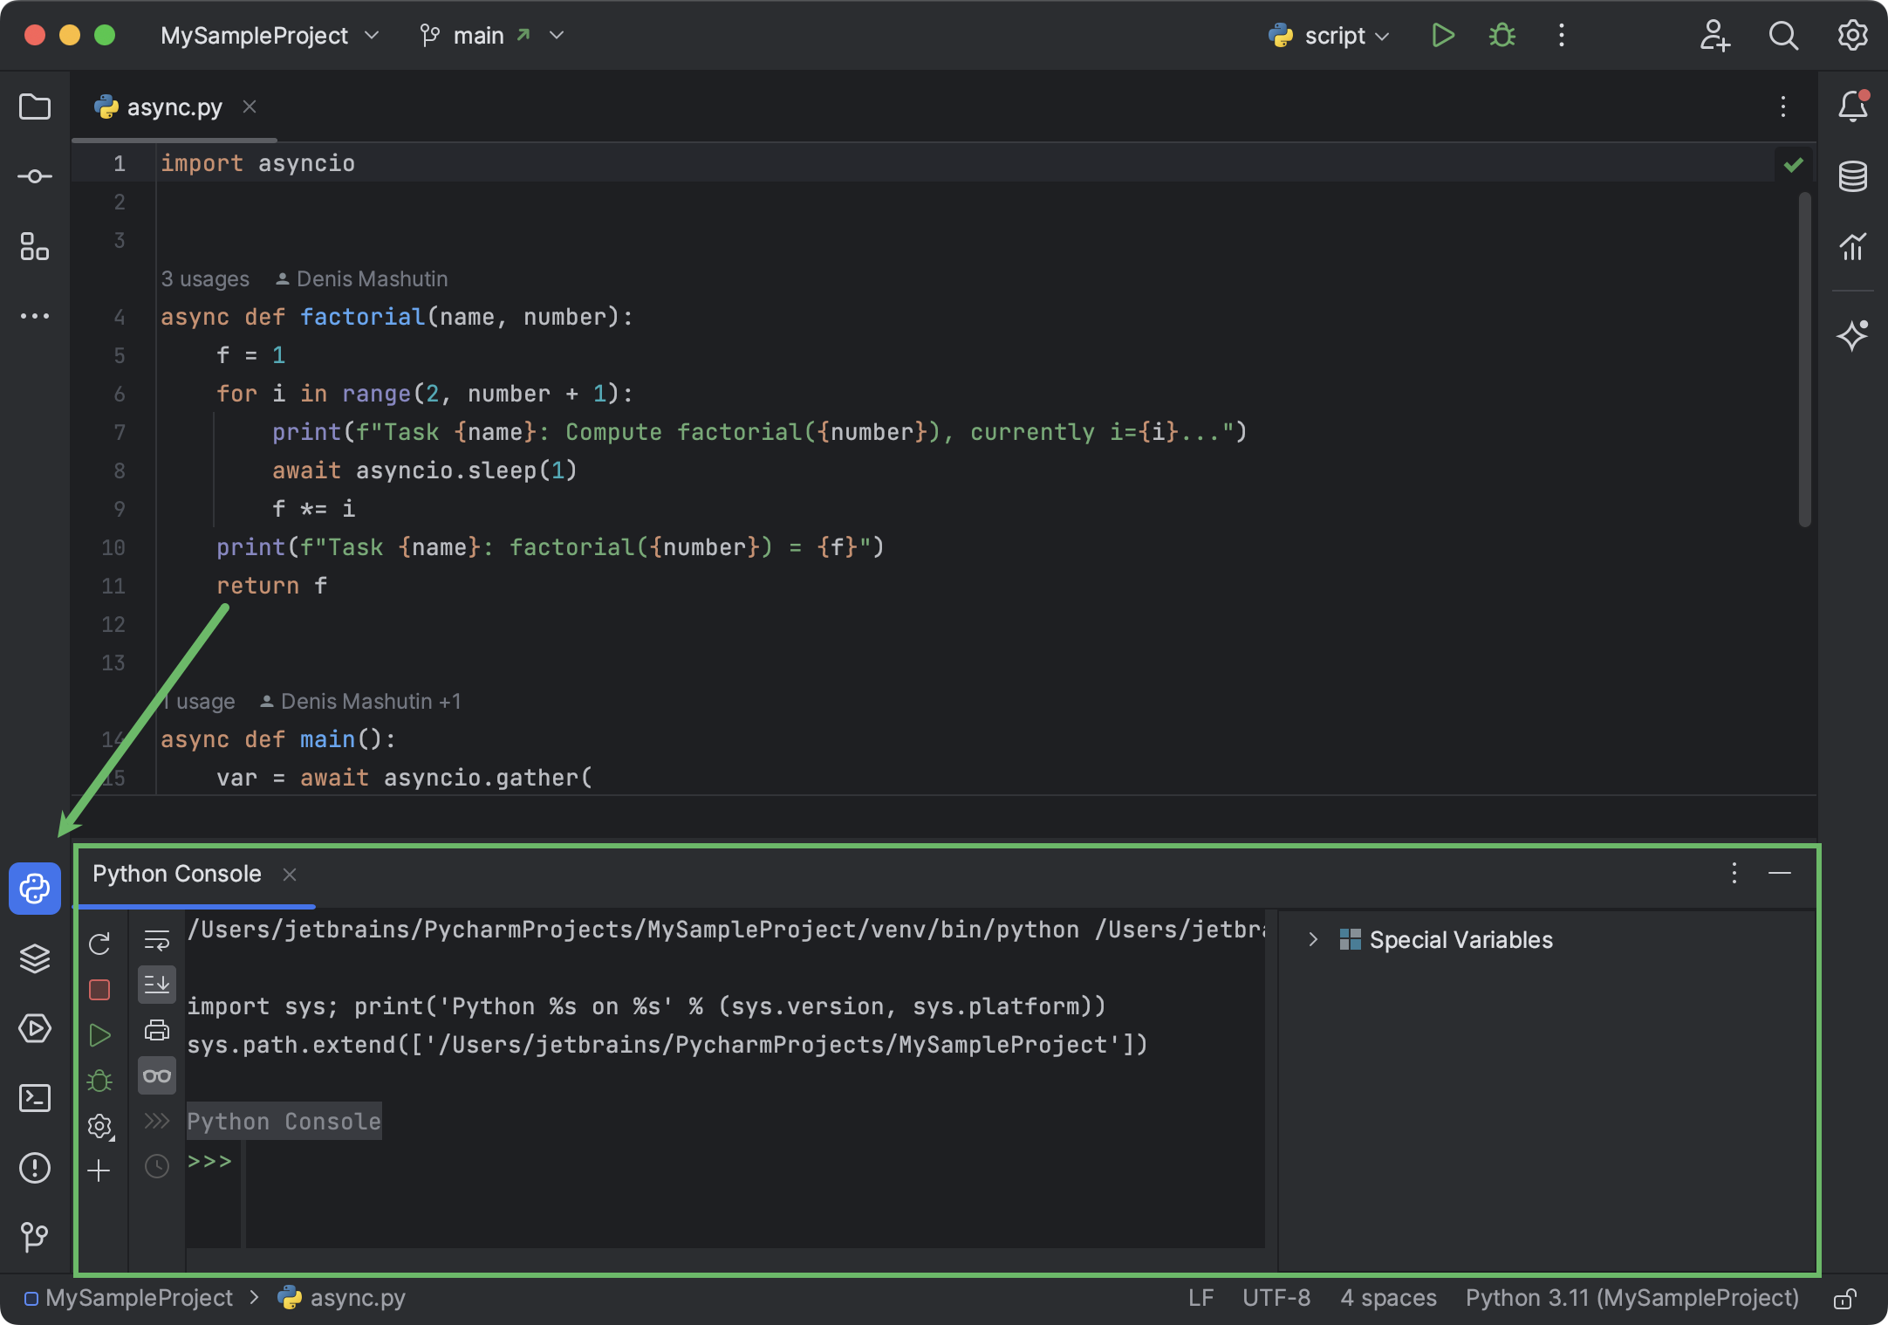Screen dimensions: 1888x1325
Task: Open the SciView chart icon
Action: 1853,246
